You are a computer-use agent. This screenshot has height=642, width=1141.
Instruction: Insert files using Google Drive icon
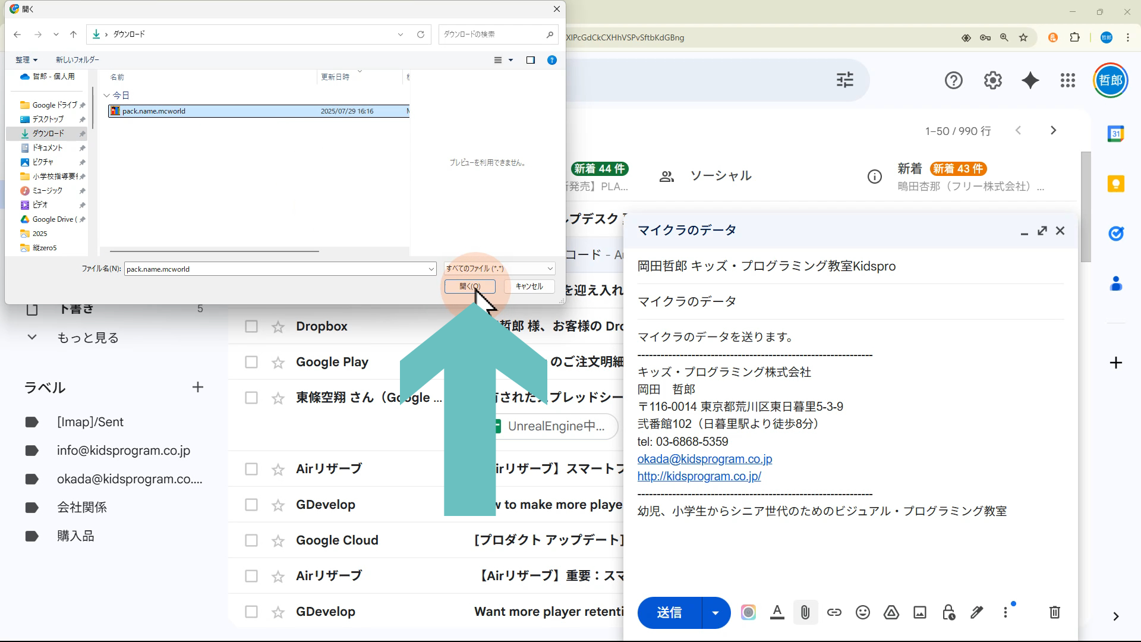coord(891,612)
